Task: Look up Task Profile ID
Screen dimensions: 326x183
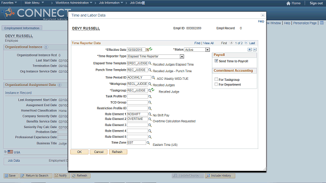Action: (x=150, y=97)
